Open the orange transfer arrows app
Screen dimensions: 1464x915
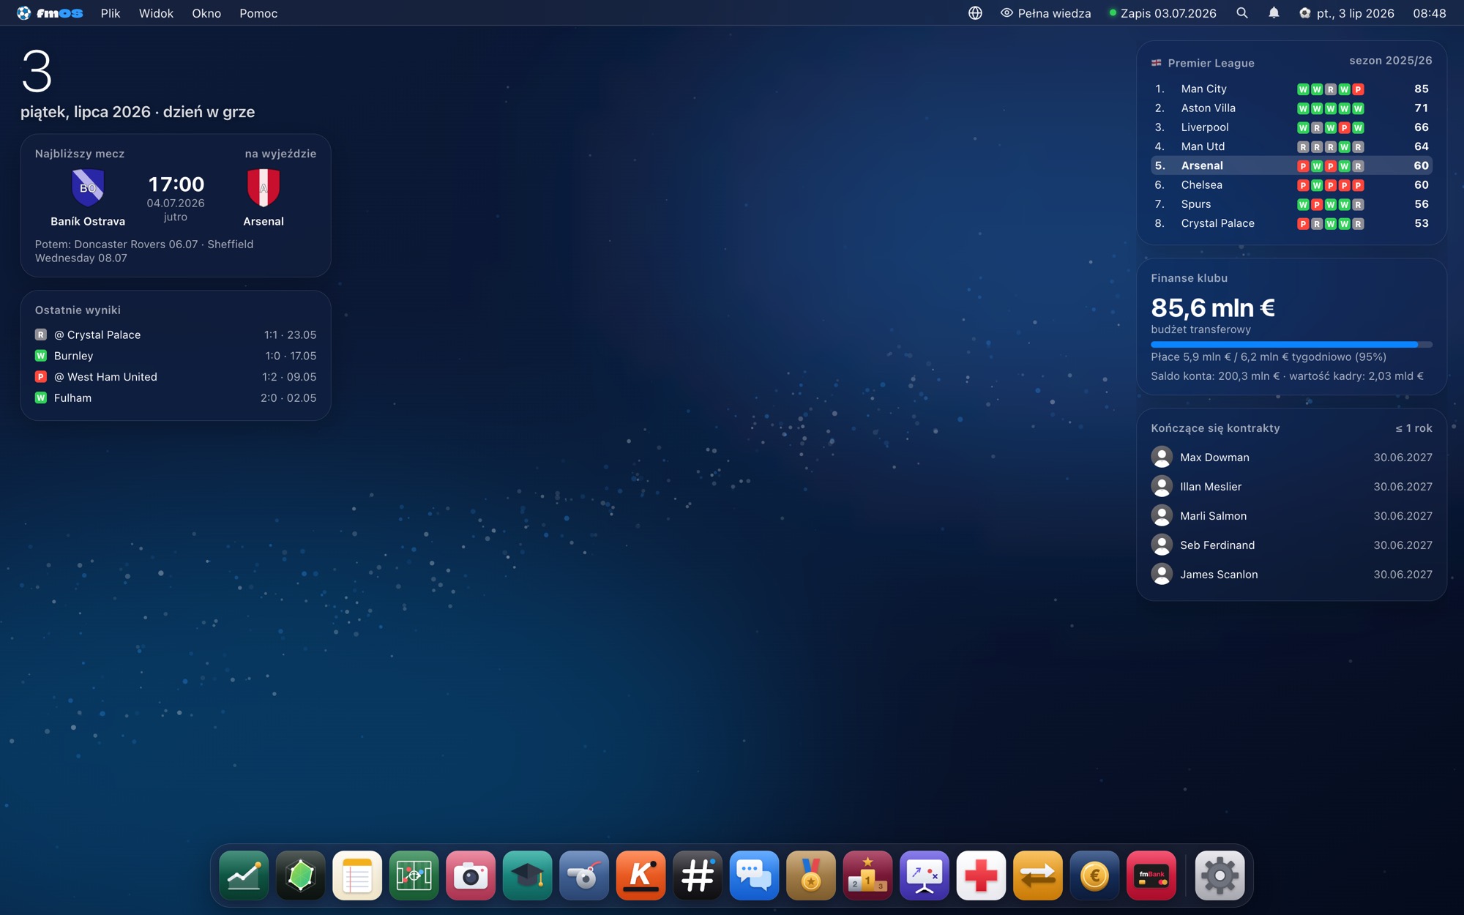click(1038, 875)
